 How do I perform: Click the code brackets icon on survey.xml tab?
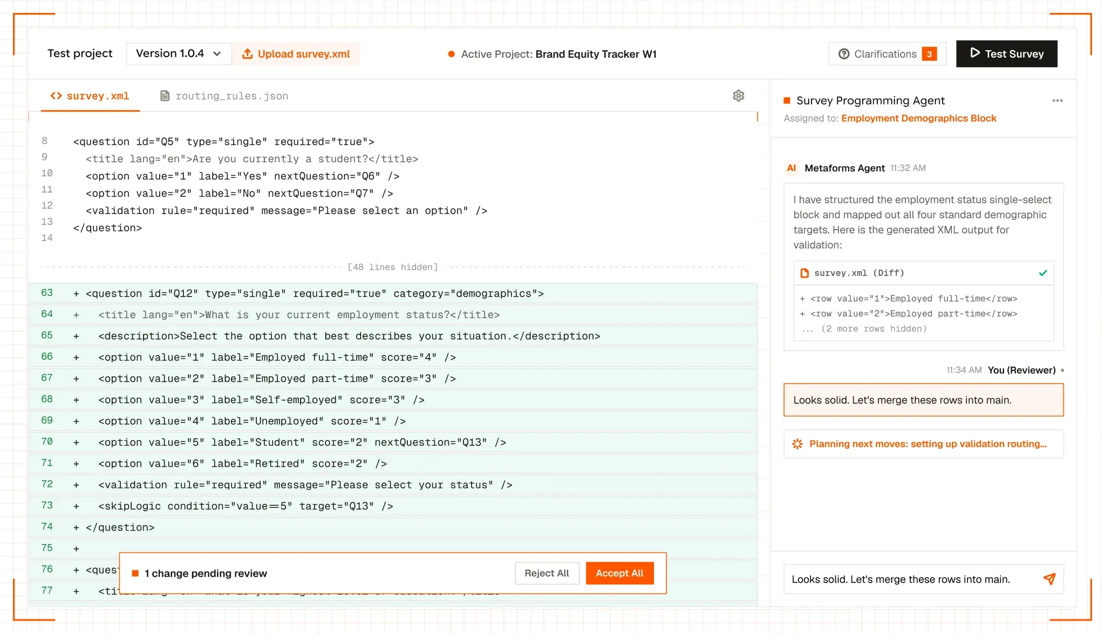click(56, 96)
